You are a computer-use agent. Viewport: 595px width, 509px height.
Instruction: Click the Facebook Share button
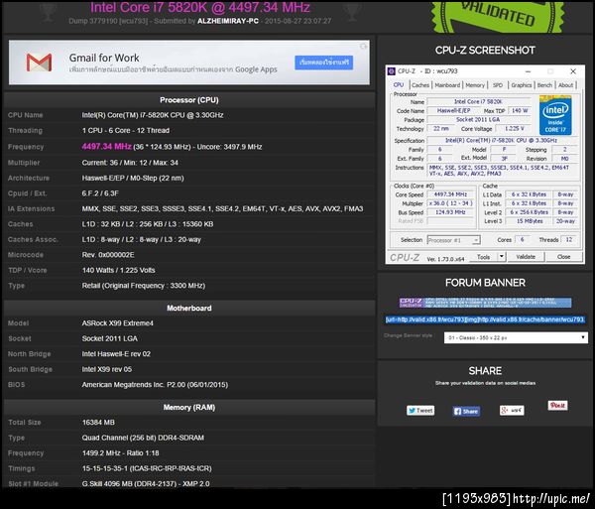coord(466,411)
